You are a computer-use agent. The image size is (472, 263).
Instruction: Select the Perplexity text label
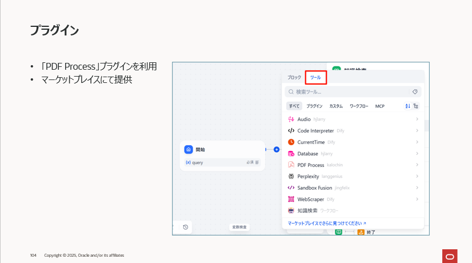308,177
